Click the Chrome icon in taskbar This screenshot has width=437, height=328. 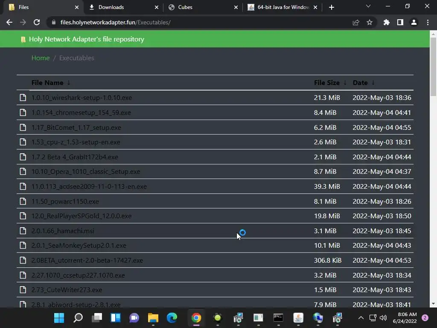[196, 318]
